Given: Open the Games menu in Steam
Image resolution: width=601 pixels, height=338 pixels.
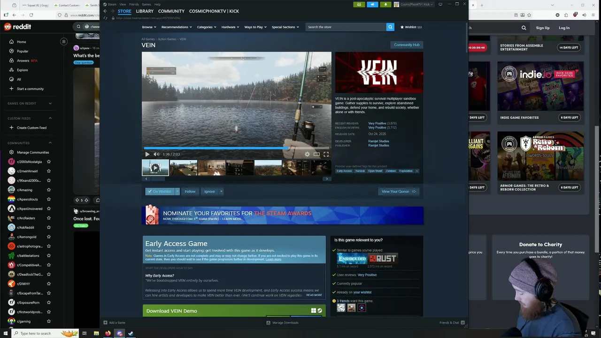Looking at the screenshot, I should point(146,4).
